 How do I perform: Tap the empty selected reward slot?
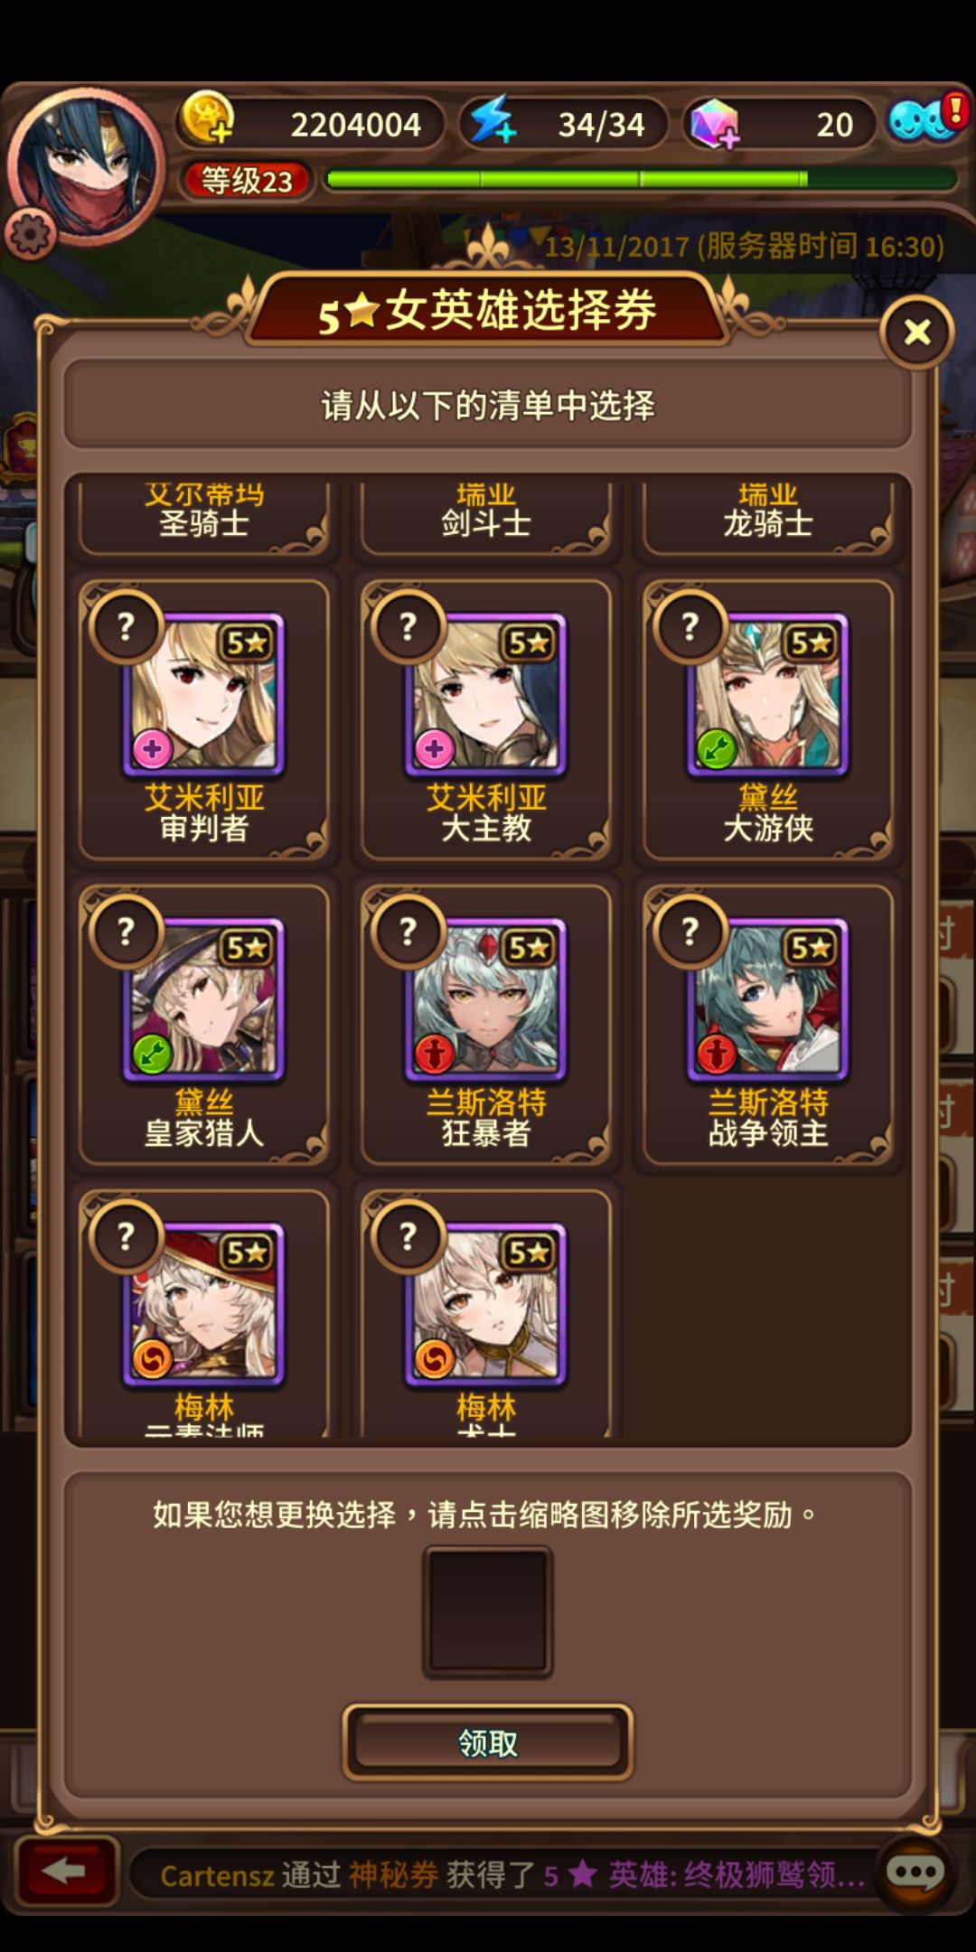tap(488, 1613)
